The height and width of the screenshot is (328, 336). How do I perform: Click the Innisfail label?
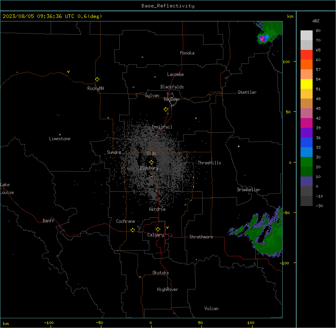click(x=162, y=127)
